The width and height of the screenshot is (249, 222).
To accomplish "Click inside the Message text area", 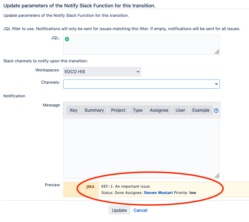I will 141,148.
